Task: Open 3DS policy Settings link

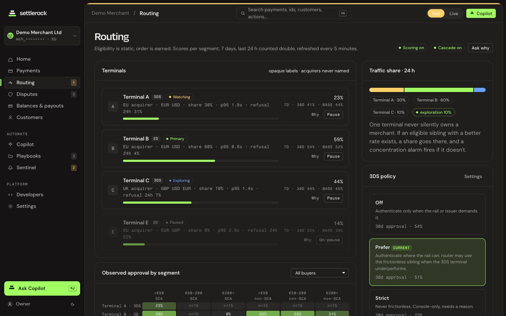Action: [473, 177]
